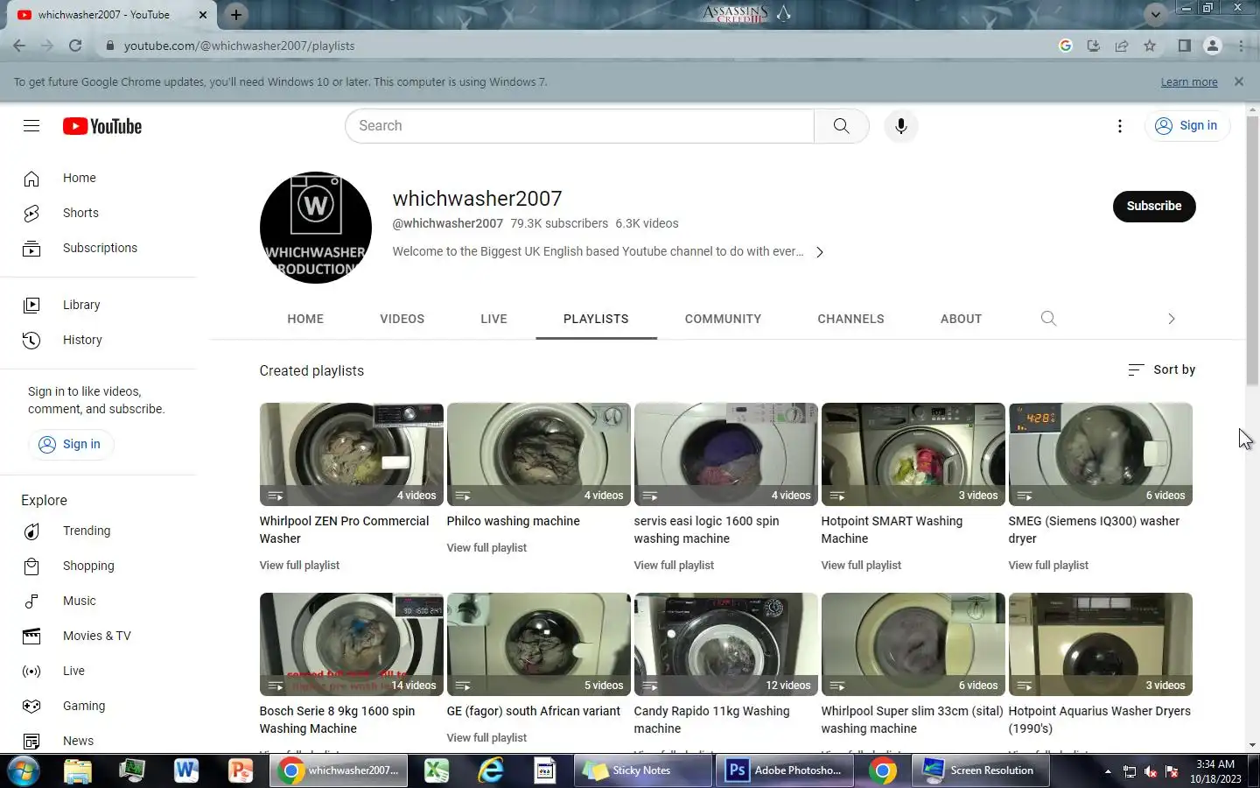Open Gaming under Explore
Image resolution: width=1260 pixels, height=788 pixels.
click(98, 706)
